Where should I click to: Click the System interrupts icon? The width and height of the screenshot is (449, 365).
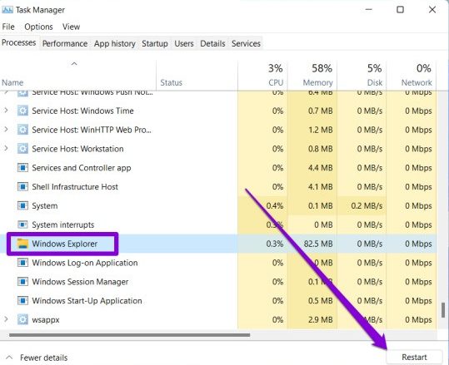point(22,224)
